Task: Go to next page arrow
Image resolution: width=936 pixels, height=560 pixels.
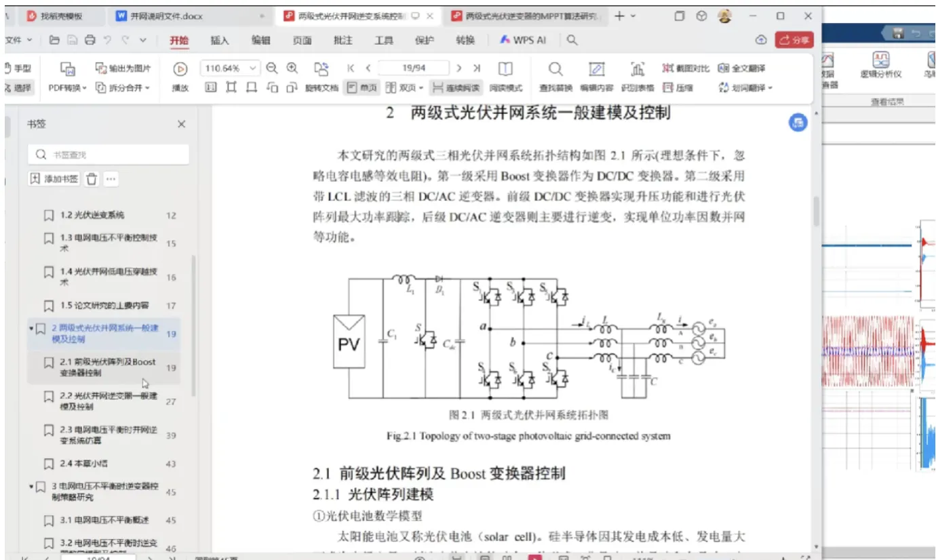Action: (459, 68)
